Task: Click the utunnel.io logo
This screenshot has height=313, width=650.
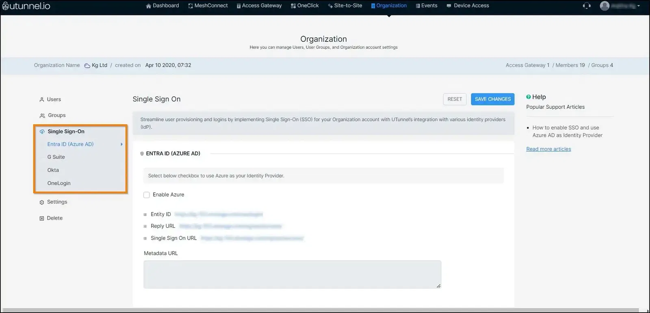Action: point(26,6)
